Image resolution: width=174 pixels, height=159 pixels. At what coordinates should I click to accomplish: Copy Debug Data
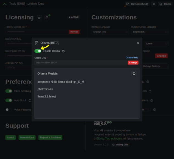coord(120,145)
